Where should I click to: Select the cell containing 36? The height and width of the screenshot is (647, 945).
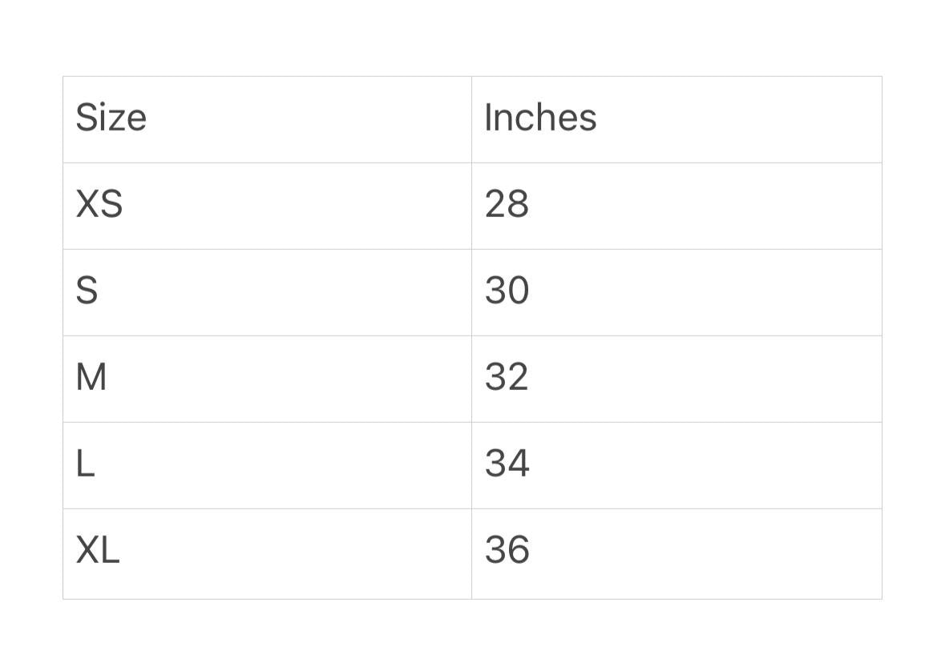click(x=676, y=553)
